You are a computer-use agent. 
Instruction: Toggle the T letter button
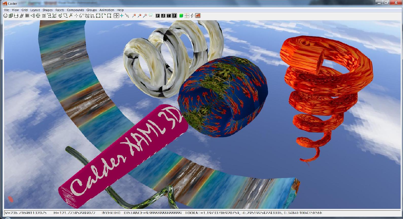tap(169, 16)
